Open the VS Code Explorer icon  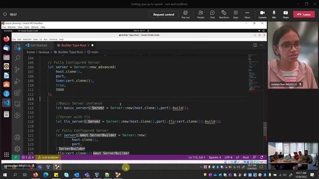[x=17, y=47]
